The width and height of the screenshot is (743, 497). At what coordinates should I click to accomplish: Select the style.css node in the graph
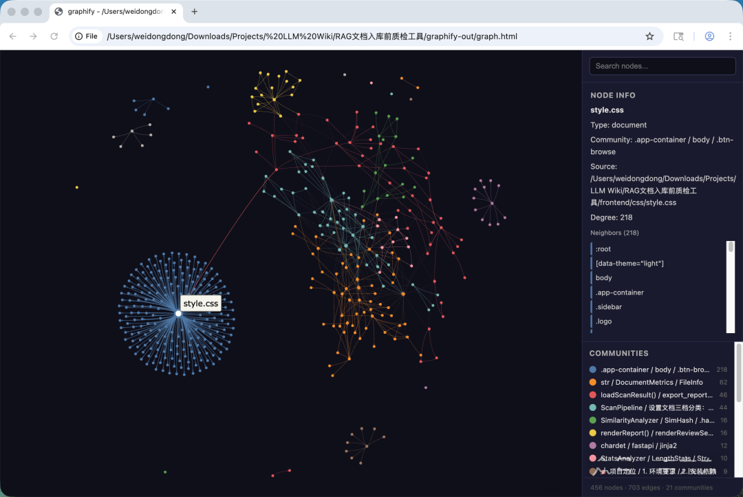tap(178, 313)
